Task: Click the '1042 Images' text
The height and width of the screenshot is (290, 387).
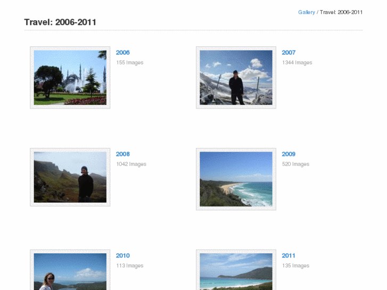Action: coord(131,164)
